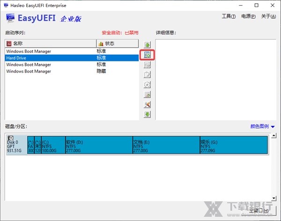This screenshot has width=281, height=221.
Task: Select the 娱乐 (G:) partition
Action: pyautogui.click(x=234, y=145)
